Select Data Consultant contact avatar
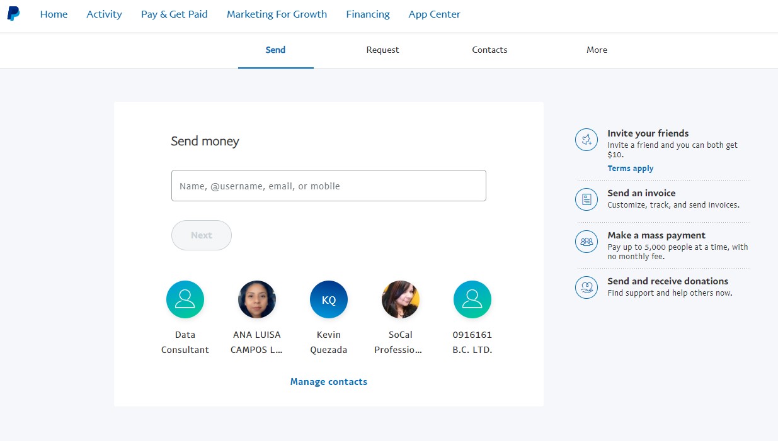Viewport: 778px width, 441px height. click(185, 299)
